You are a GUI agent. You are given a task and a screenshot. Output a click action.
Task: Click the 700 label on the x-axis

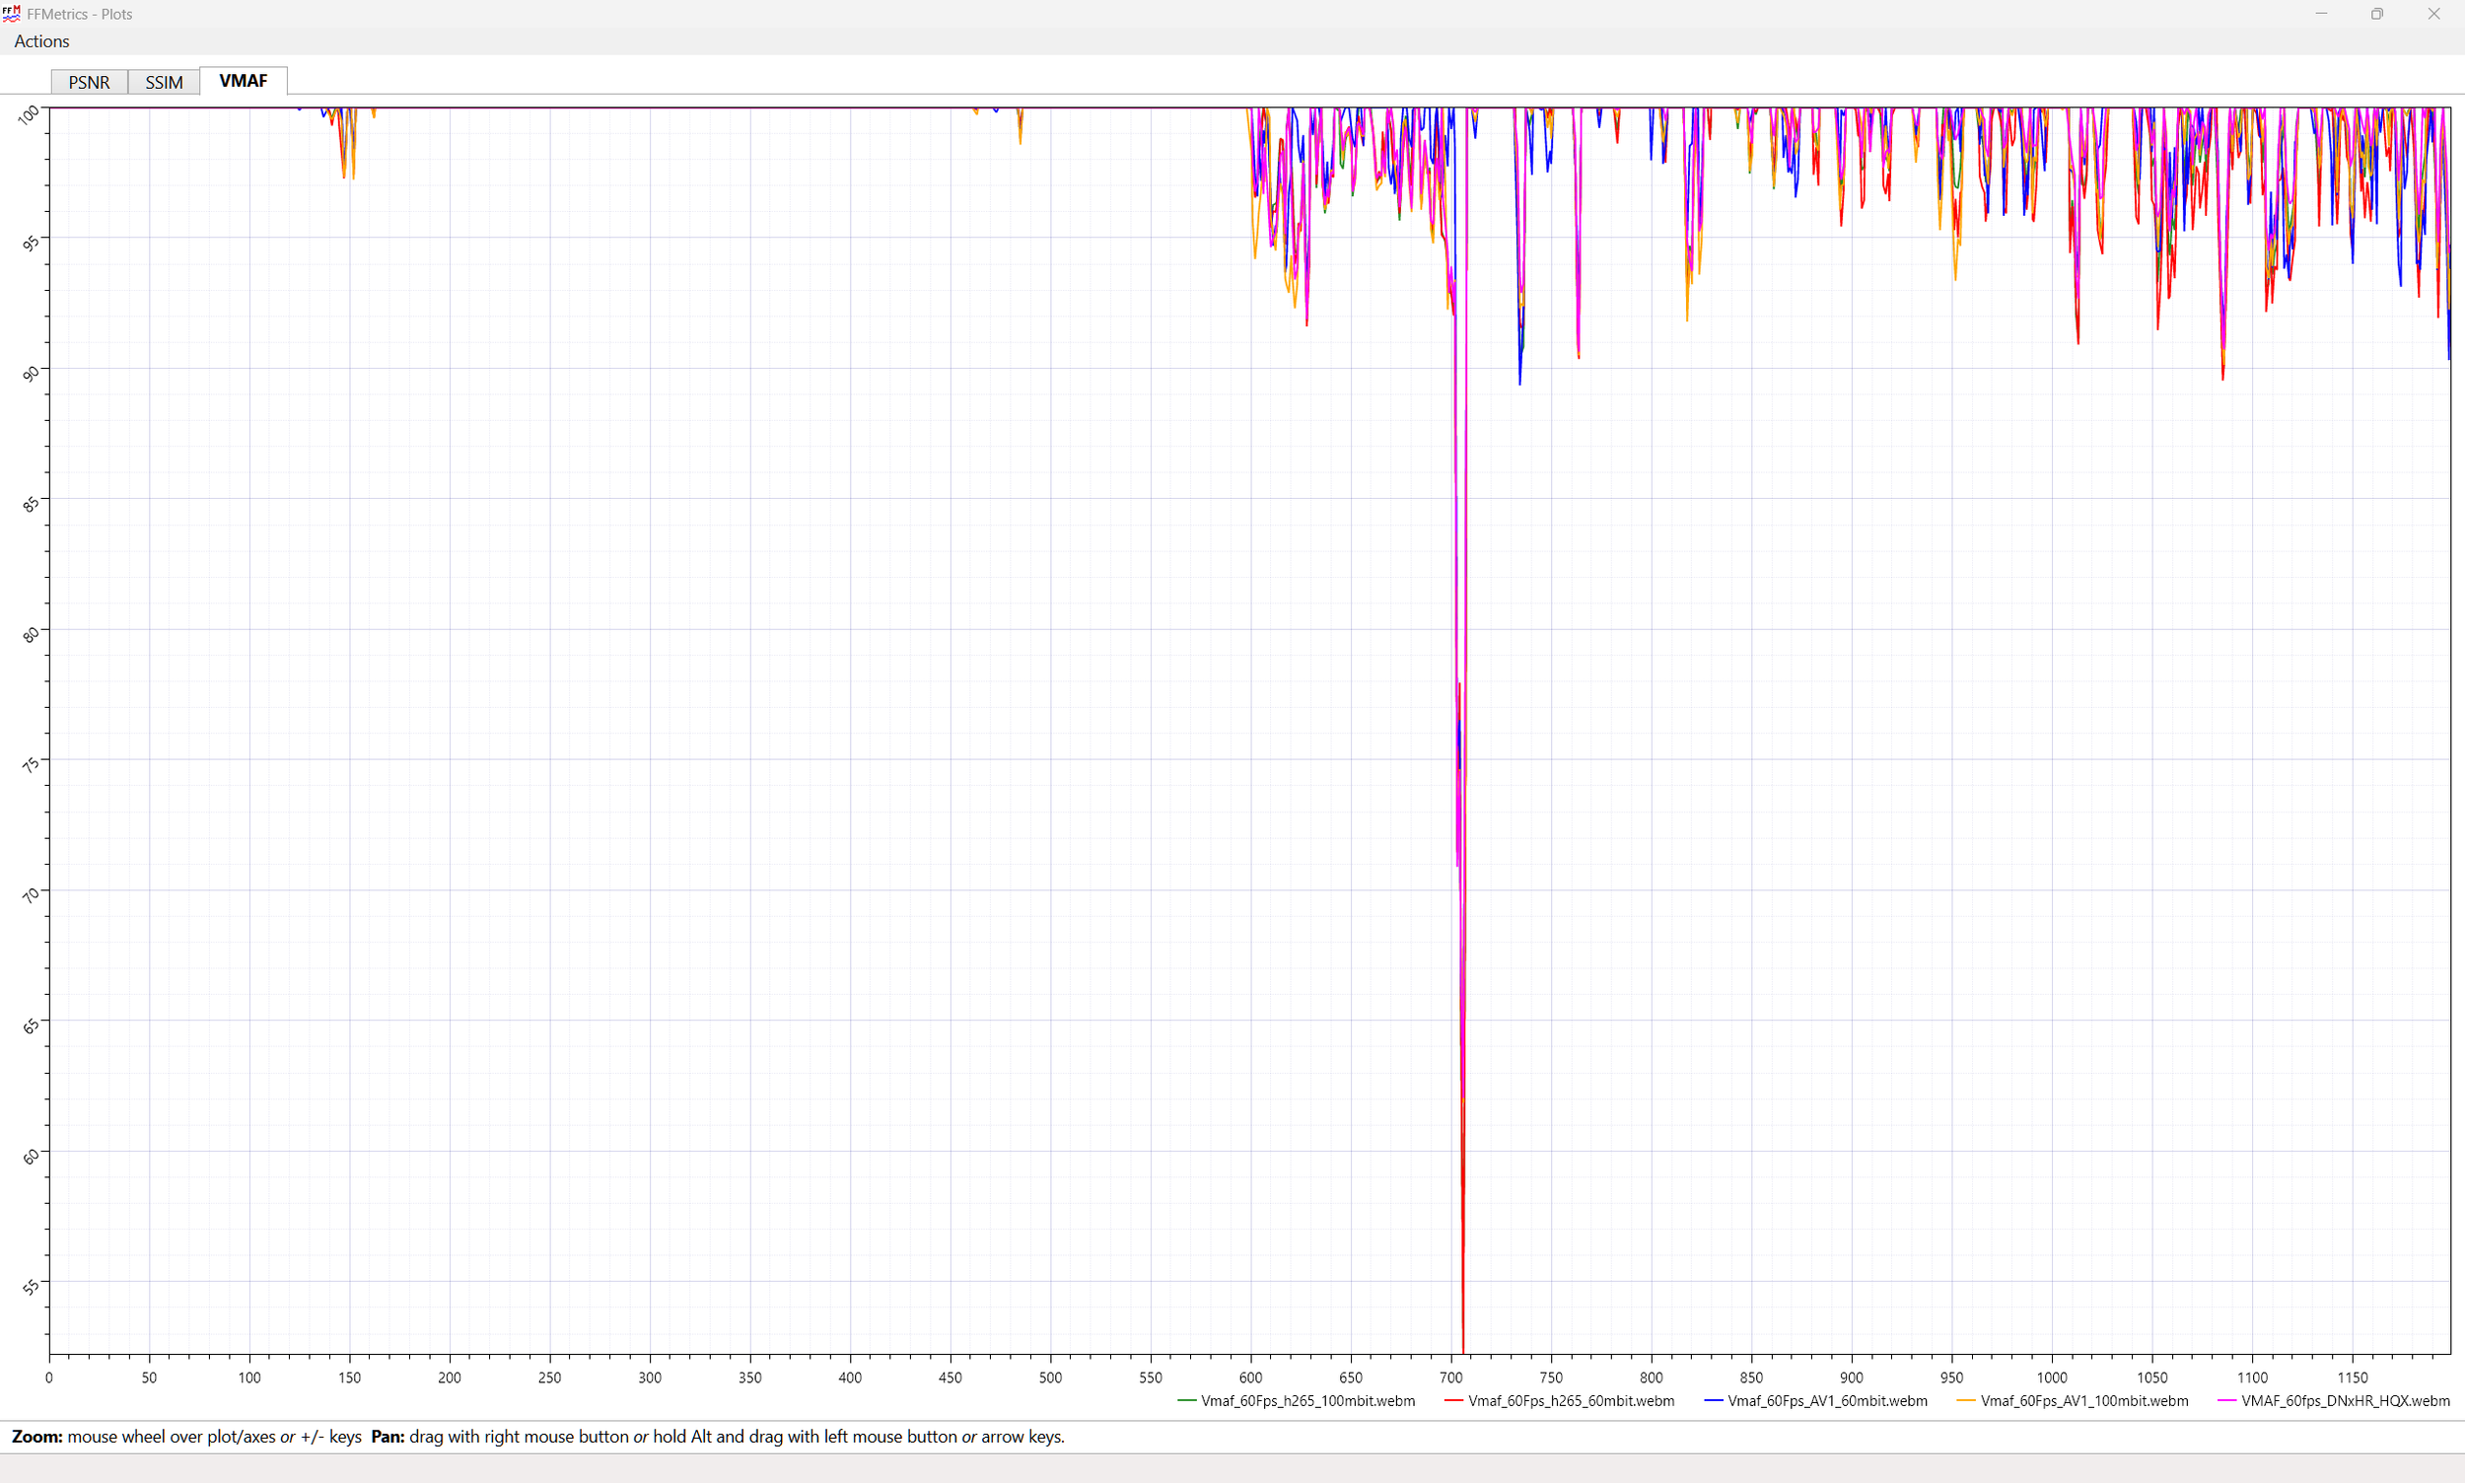[x=1450, y=1377]
